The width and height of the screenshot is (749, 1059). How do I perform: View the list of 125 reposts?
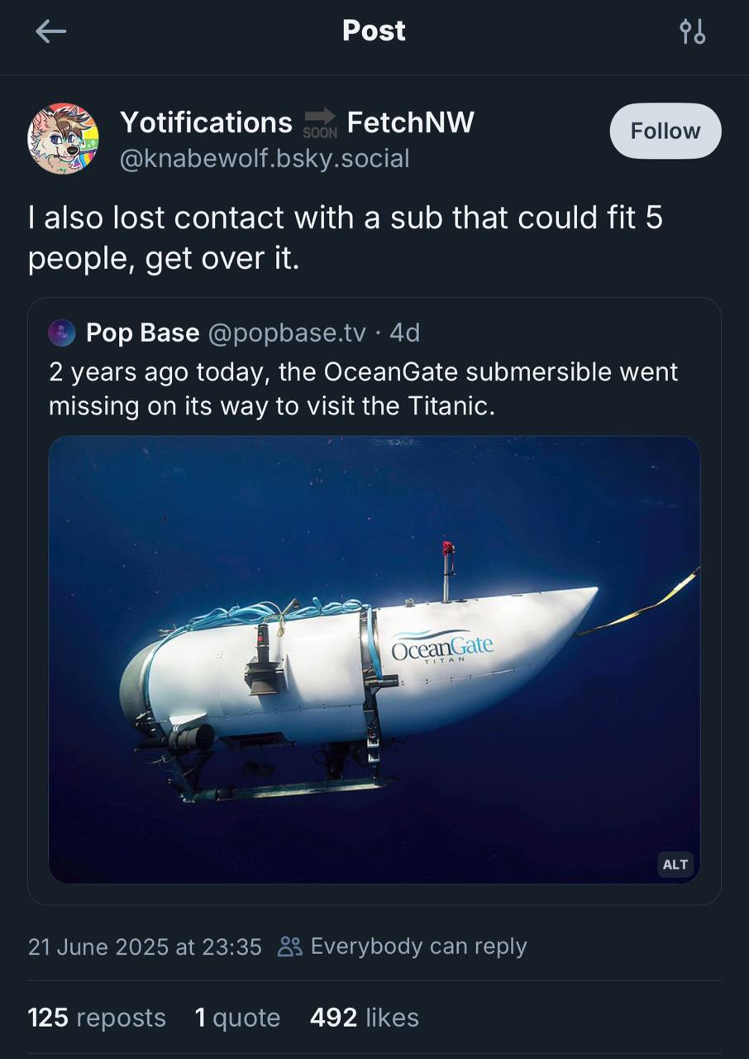(x=97, y=1018)
